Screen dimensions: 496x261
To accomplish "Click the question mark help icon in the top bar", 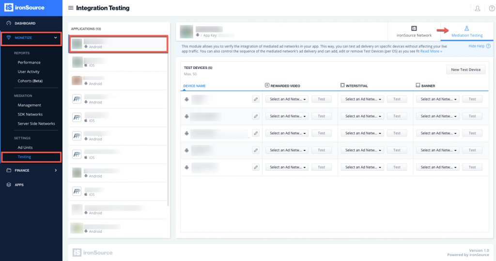I will point(492,8).
